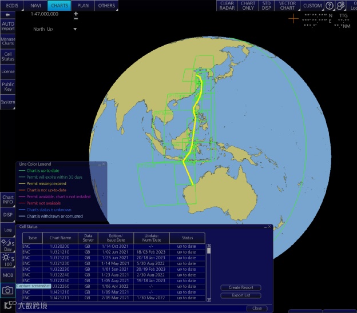Select chart row 1U321210
The width and height of the screenshot is (357, 313).
[114, 252]
